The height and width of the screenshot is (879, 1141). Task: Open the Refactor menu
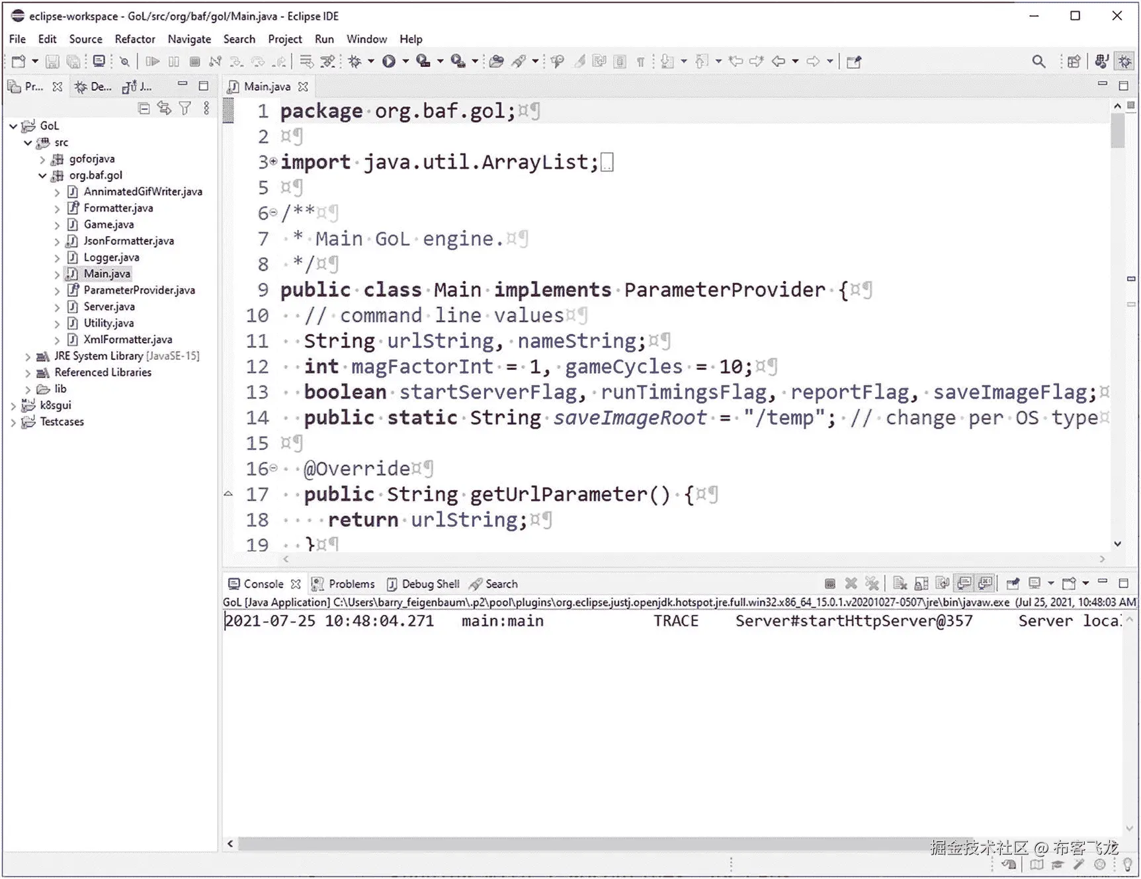point(135,39)
